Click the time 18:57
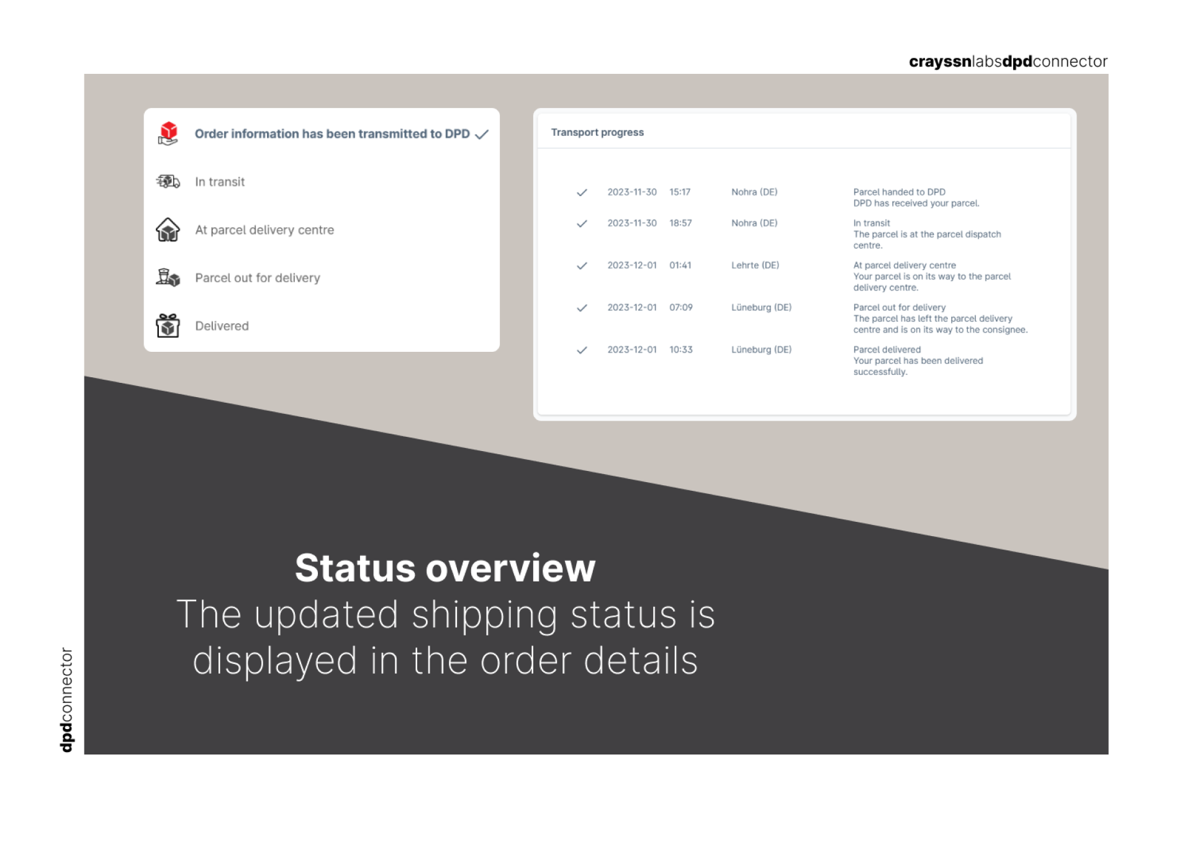Viewport: 1192px width, 842px height. point(680,223)
